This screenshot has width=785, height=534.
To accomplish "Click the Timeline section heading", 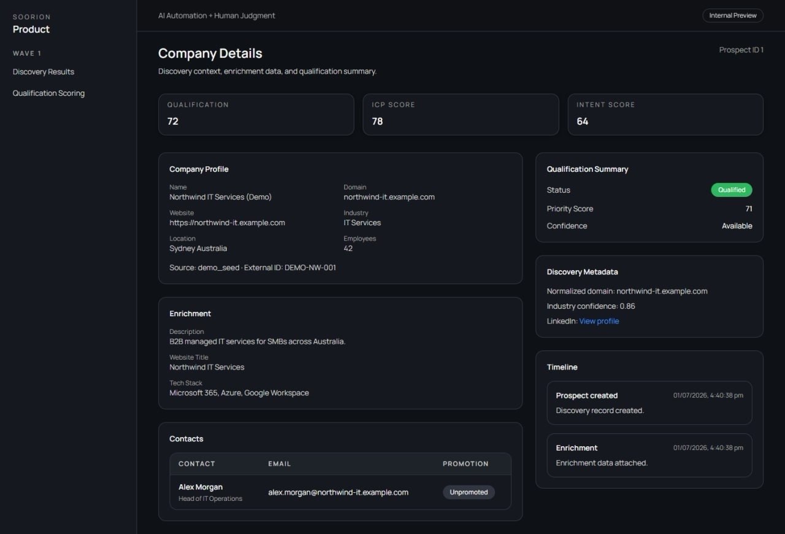I will coord(562,367).
